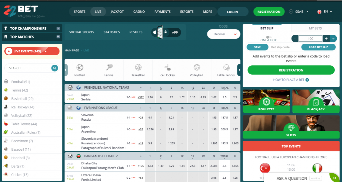Increase stake with the plus button
Viewport: 342px width, 182px height.
[x=326, y=39]
